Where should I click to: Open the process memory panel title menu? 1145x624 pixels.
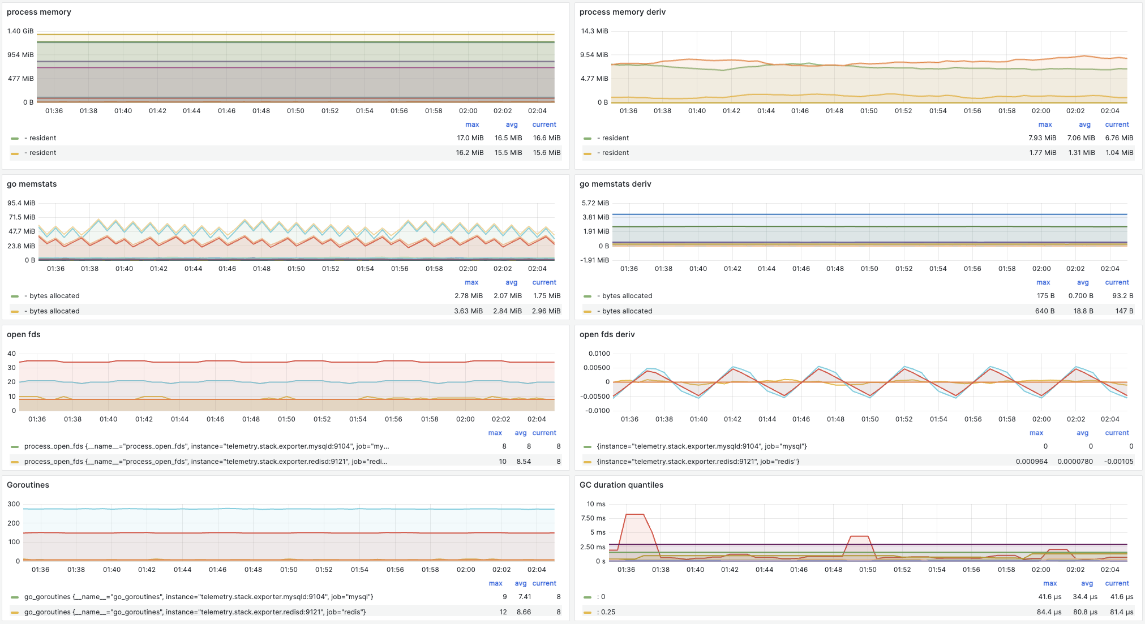pos(38,12)
